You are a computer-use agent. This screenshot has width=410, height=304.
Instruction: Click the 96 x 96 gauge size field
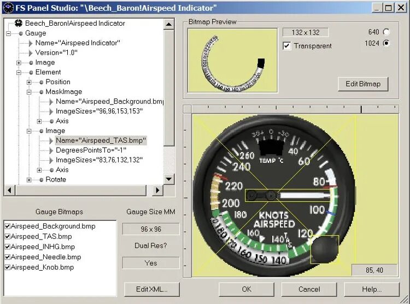[x=151, y=229]
